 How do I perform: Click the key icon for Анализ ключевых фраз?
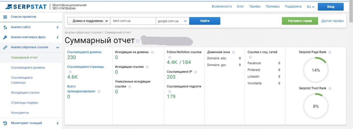pos(5,37)
